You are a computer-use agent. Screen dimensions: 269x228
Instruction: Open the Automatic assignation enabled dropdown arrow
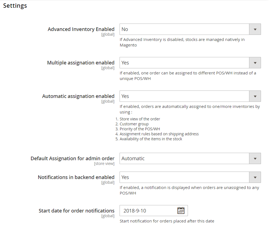[255, 96]
